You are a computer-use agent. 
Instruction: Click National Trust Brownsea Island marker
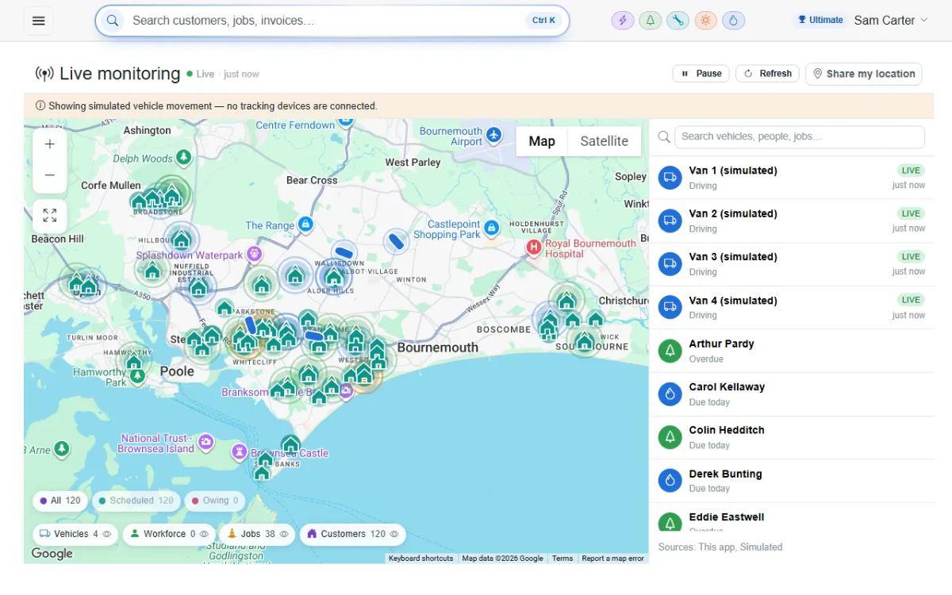point(205,443)
